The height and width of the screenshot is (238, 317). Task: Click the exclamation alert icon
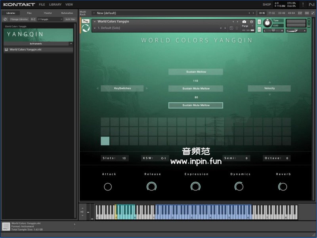[x=303, y=4]
